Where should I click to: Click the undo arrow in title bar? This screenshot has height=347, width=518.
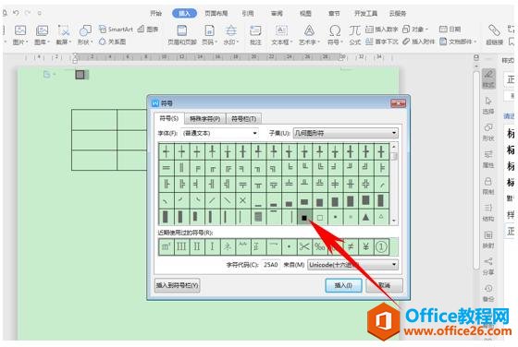point(16,13)
